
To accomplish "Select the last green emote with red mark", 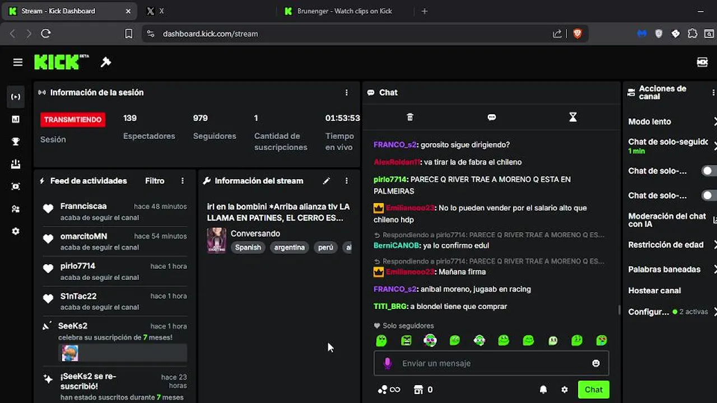I will click(x=602, y=340).
